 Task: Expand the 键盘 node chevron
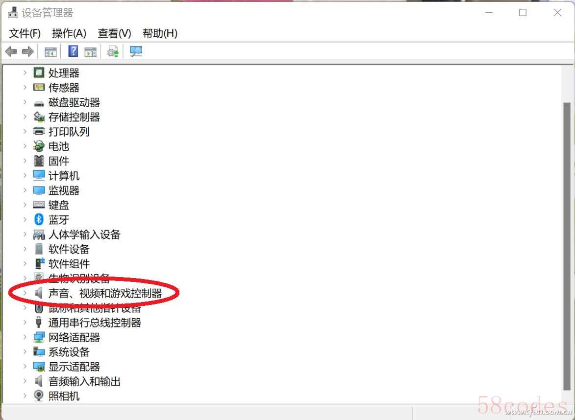[x=25, y=205]
